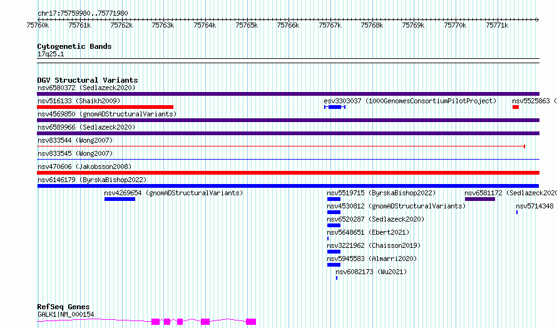
Task: Open the nsv516133 (Shaikh2009) label
Action: tap(79, 101)
